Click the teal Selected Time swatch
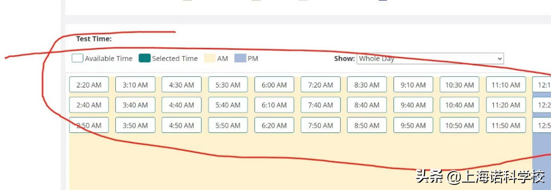The width and height of the screenshot is (551, 190). 145,58
